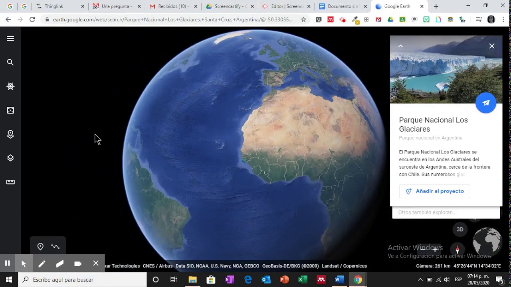
Task: Select the Measure distance ruler tool
Action: tap(10, 182)
